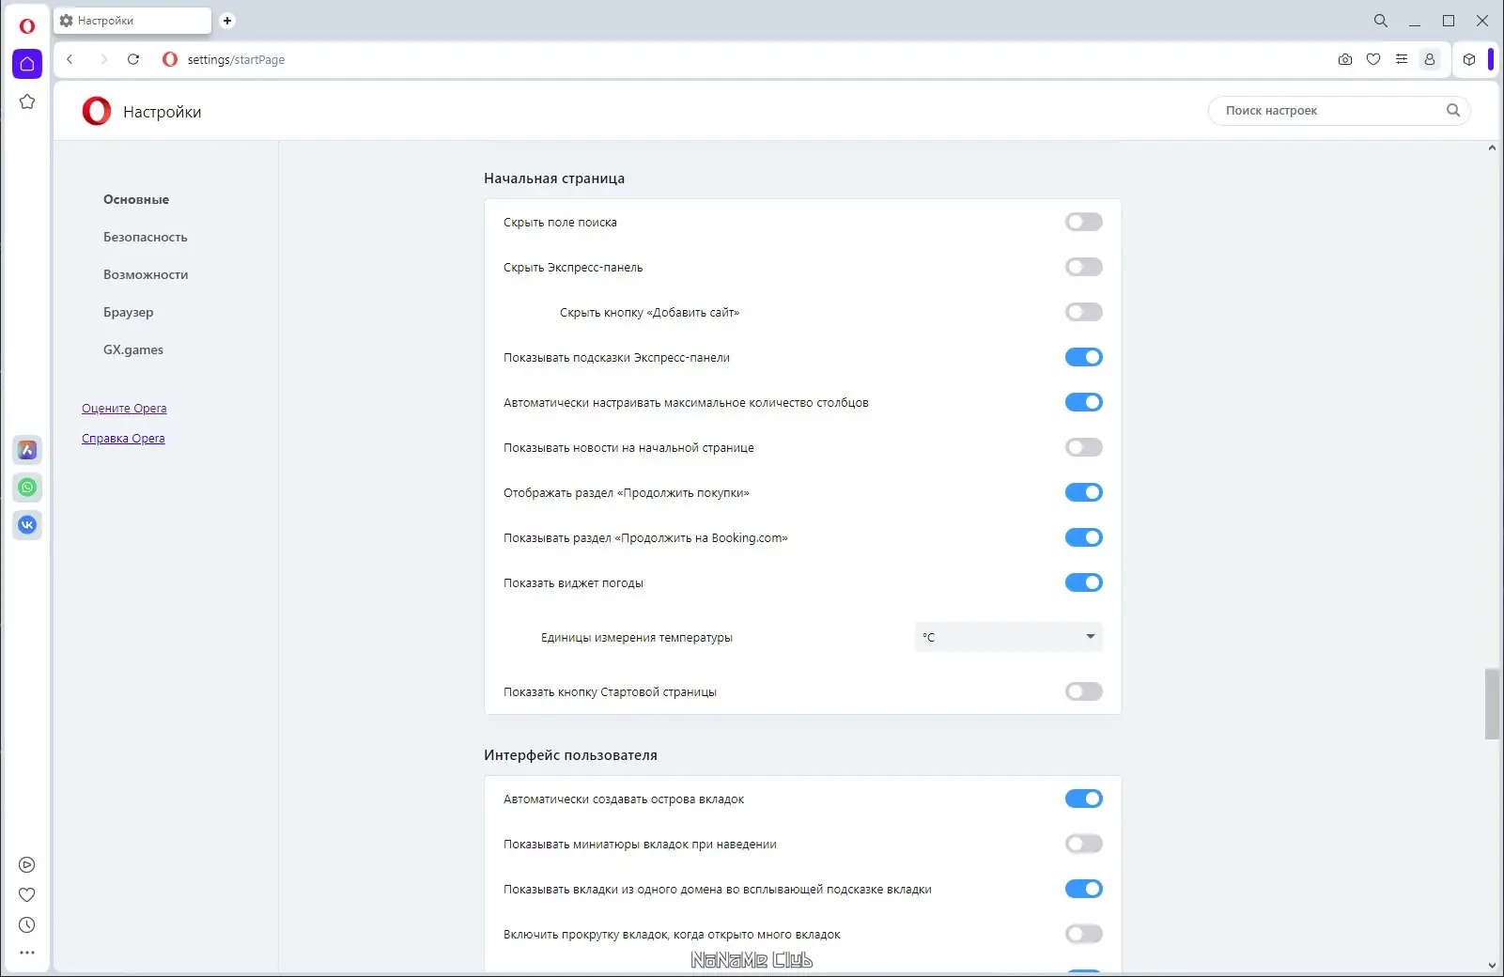Open the three-dots sidebar setup menu
Image resolution: width=1504 pixels, height=977 pixels.
[27, 953]
